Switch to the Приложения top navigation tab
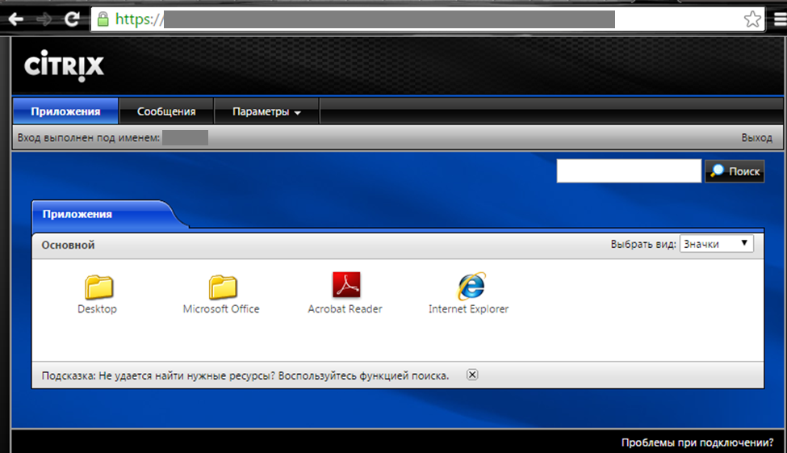Screen dimensions: 787x453 coord(65,111)
